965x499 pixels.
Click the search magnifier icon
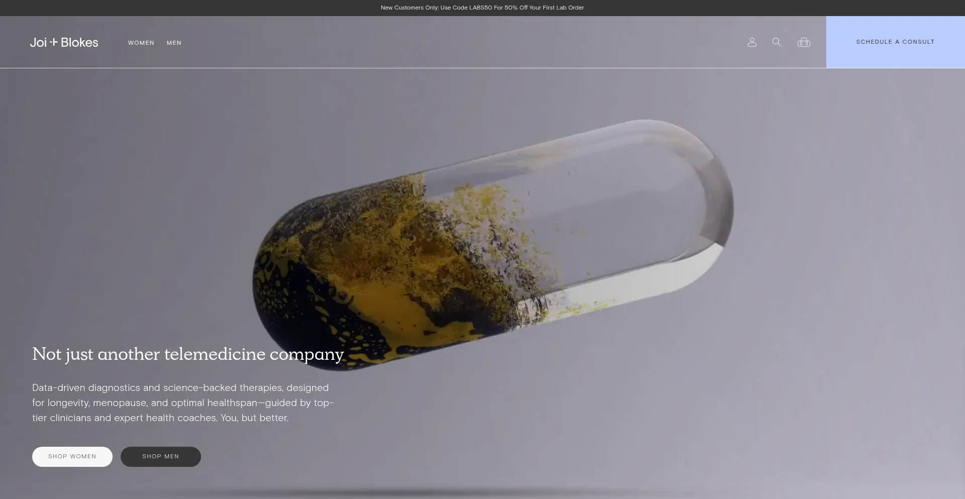tap(777, 42)
